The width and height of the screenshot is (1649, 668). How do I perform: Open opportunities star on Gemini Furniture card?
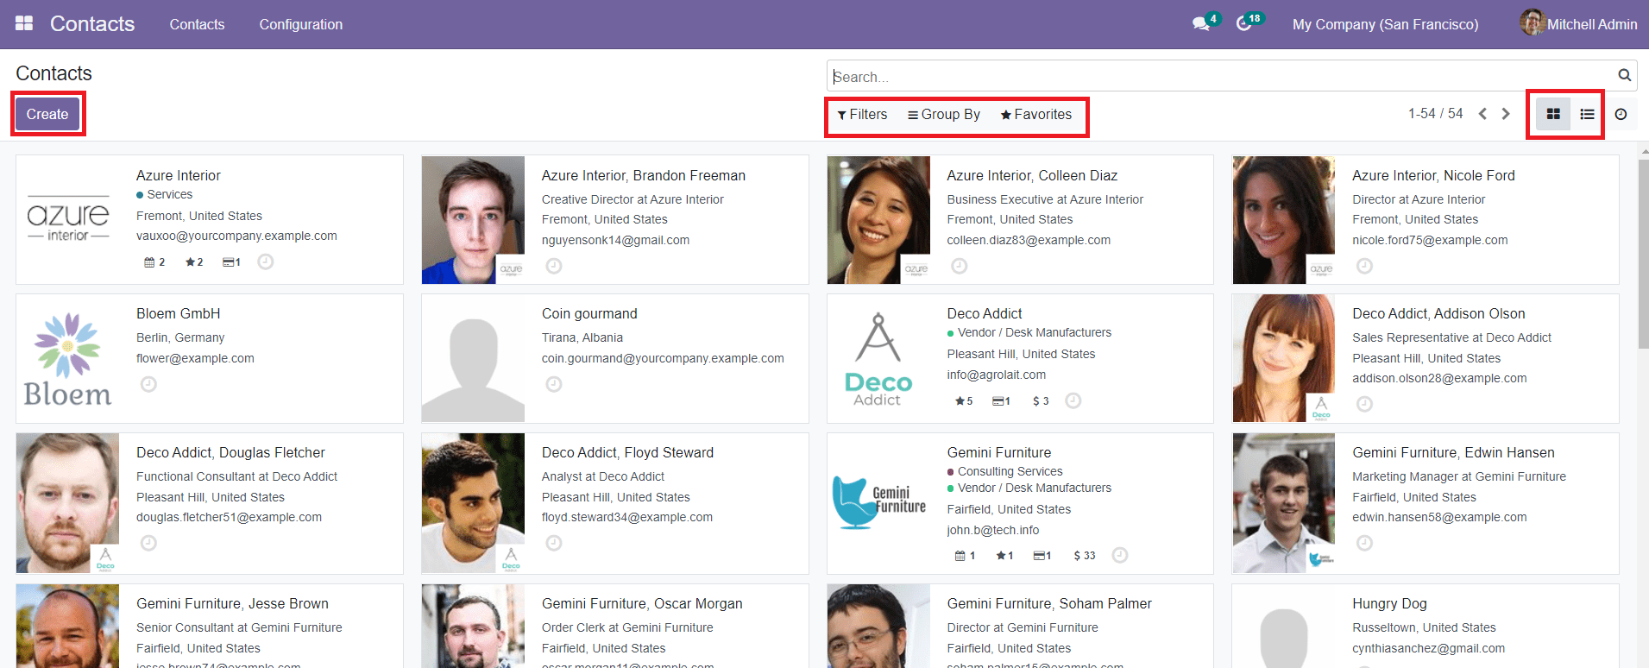1004,555
